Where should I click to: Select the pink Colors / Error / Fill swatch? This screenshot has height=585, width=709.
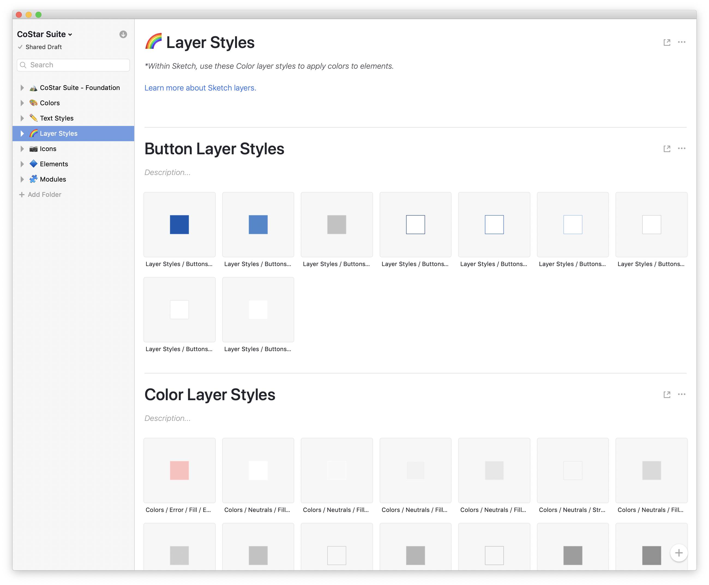pos(179,471)
